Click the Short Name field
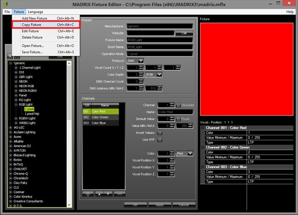This screenshot has height=215, width=298. coord(160,47)
